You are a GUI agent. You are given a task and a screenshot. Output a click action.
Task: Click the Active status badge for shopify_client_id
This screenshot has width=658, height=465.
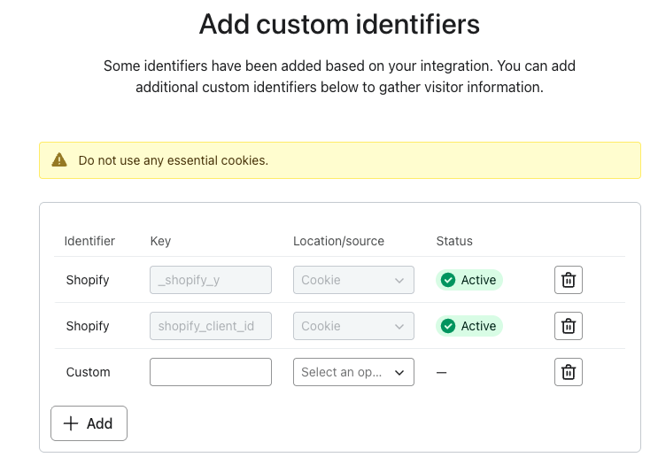[468, 326]
